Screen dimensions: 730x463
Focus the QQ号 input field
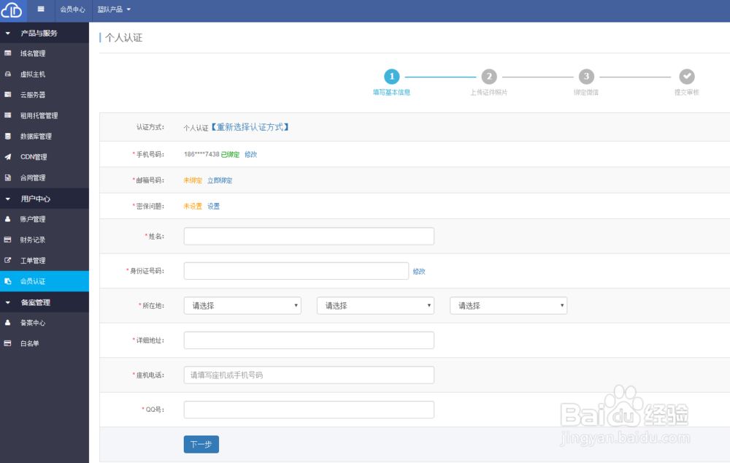pyautogui.click(x=309, y=410)
